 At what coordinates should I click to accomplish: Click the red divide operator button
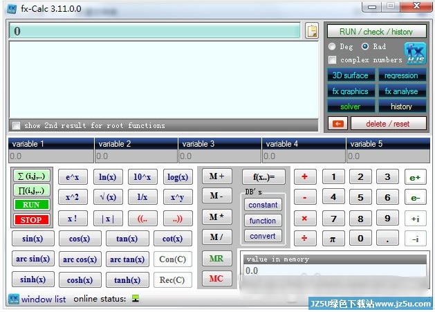(304, 239)
